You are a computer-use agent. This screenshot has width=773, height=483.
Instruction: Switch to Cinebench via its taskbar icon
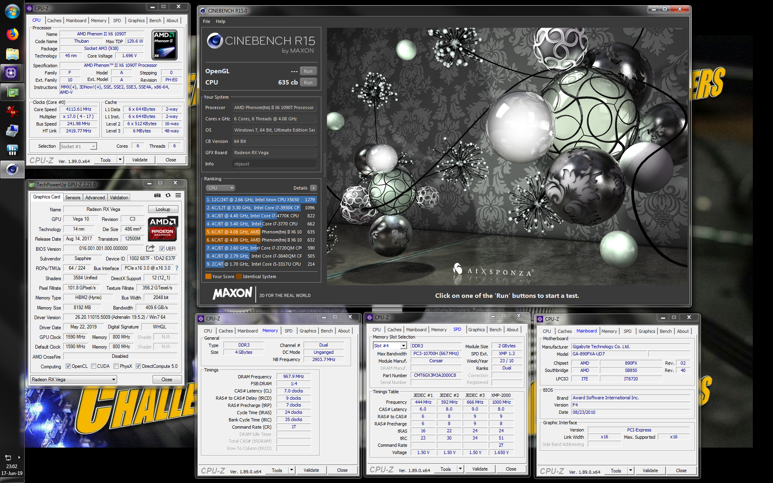12,169
